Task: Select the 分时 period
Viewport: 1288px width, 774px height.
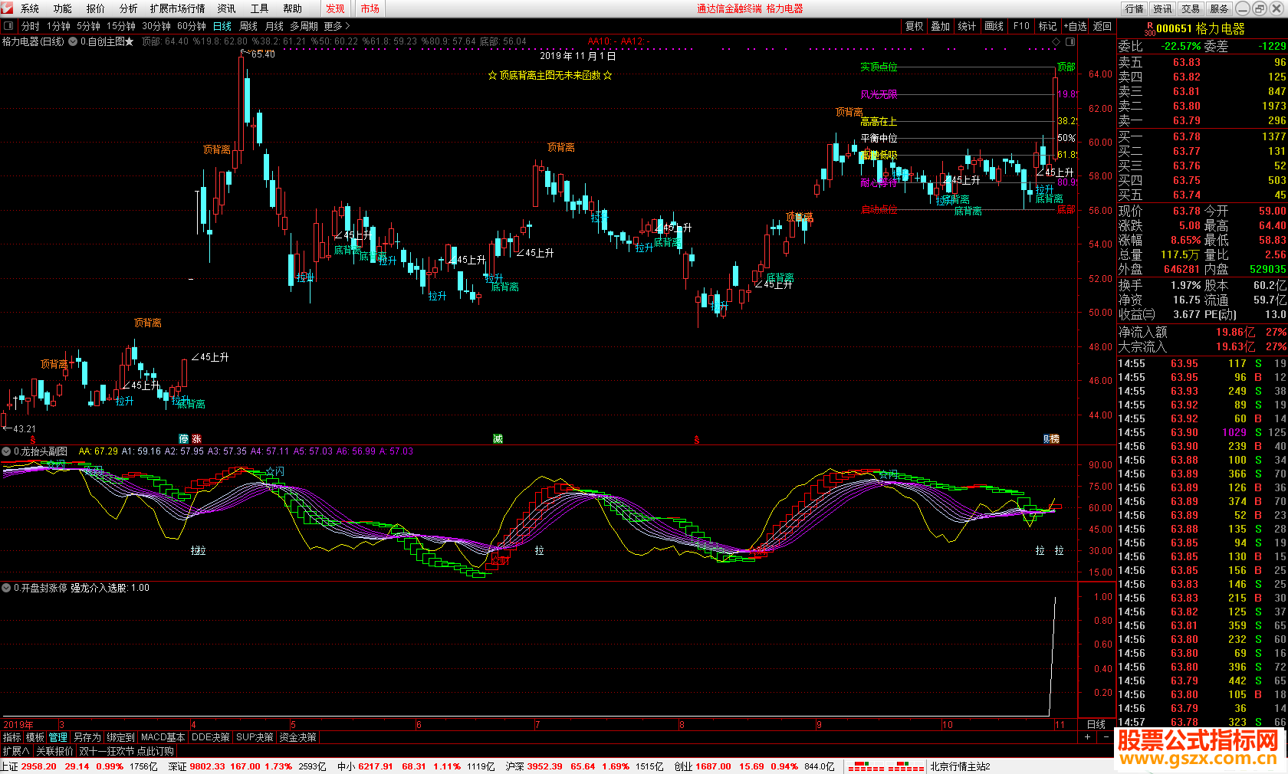Action: (30, 26)
